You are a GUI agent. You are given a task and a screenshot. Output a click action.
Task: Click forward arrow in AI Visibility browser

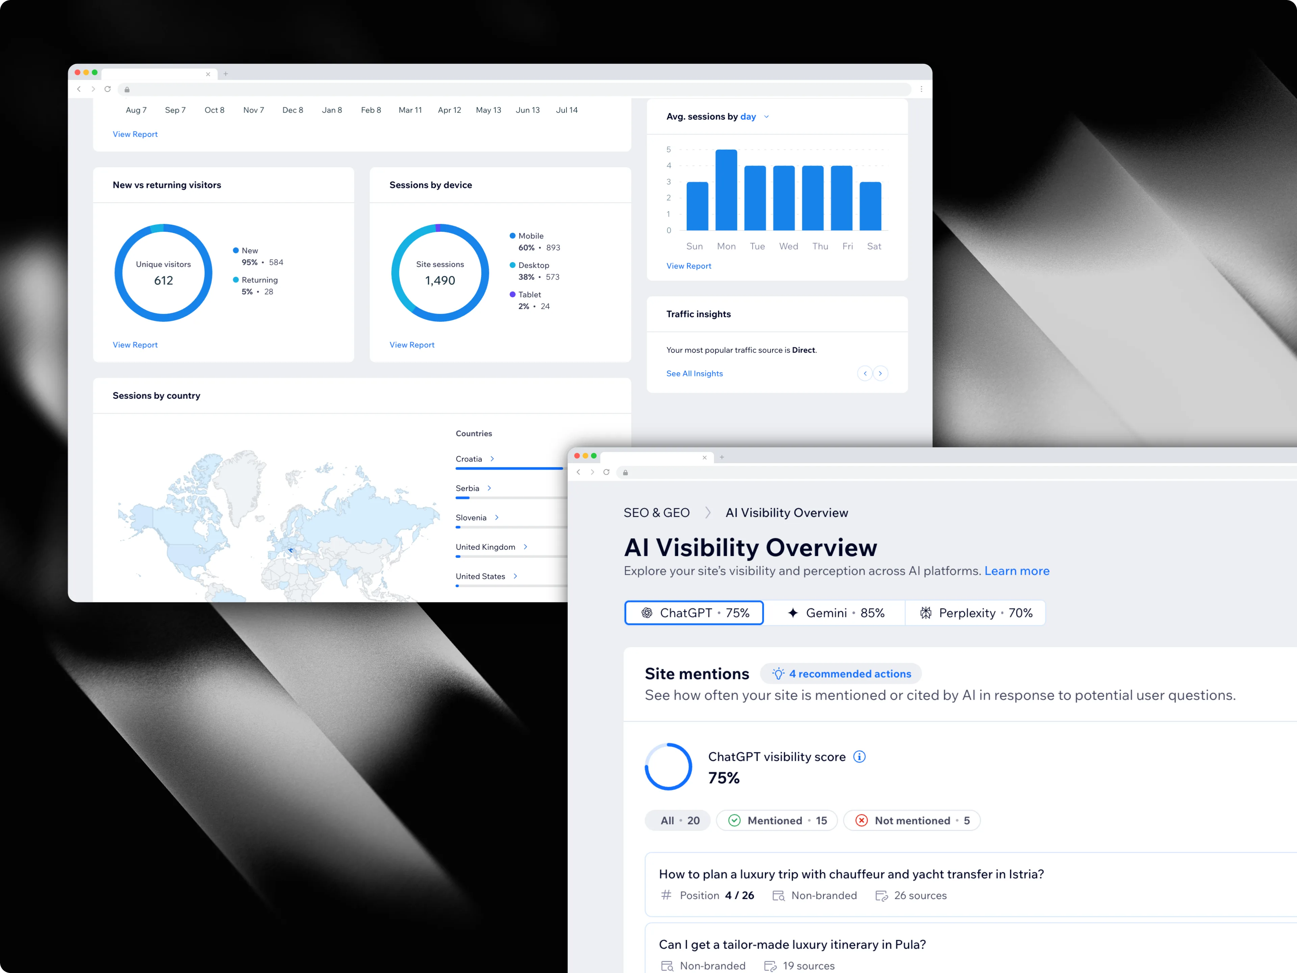(x=593, y=472)
